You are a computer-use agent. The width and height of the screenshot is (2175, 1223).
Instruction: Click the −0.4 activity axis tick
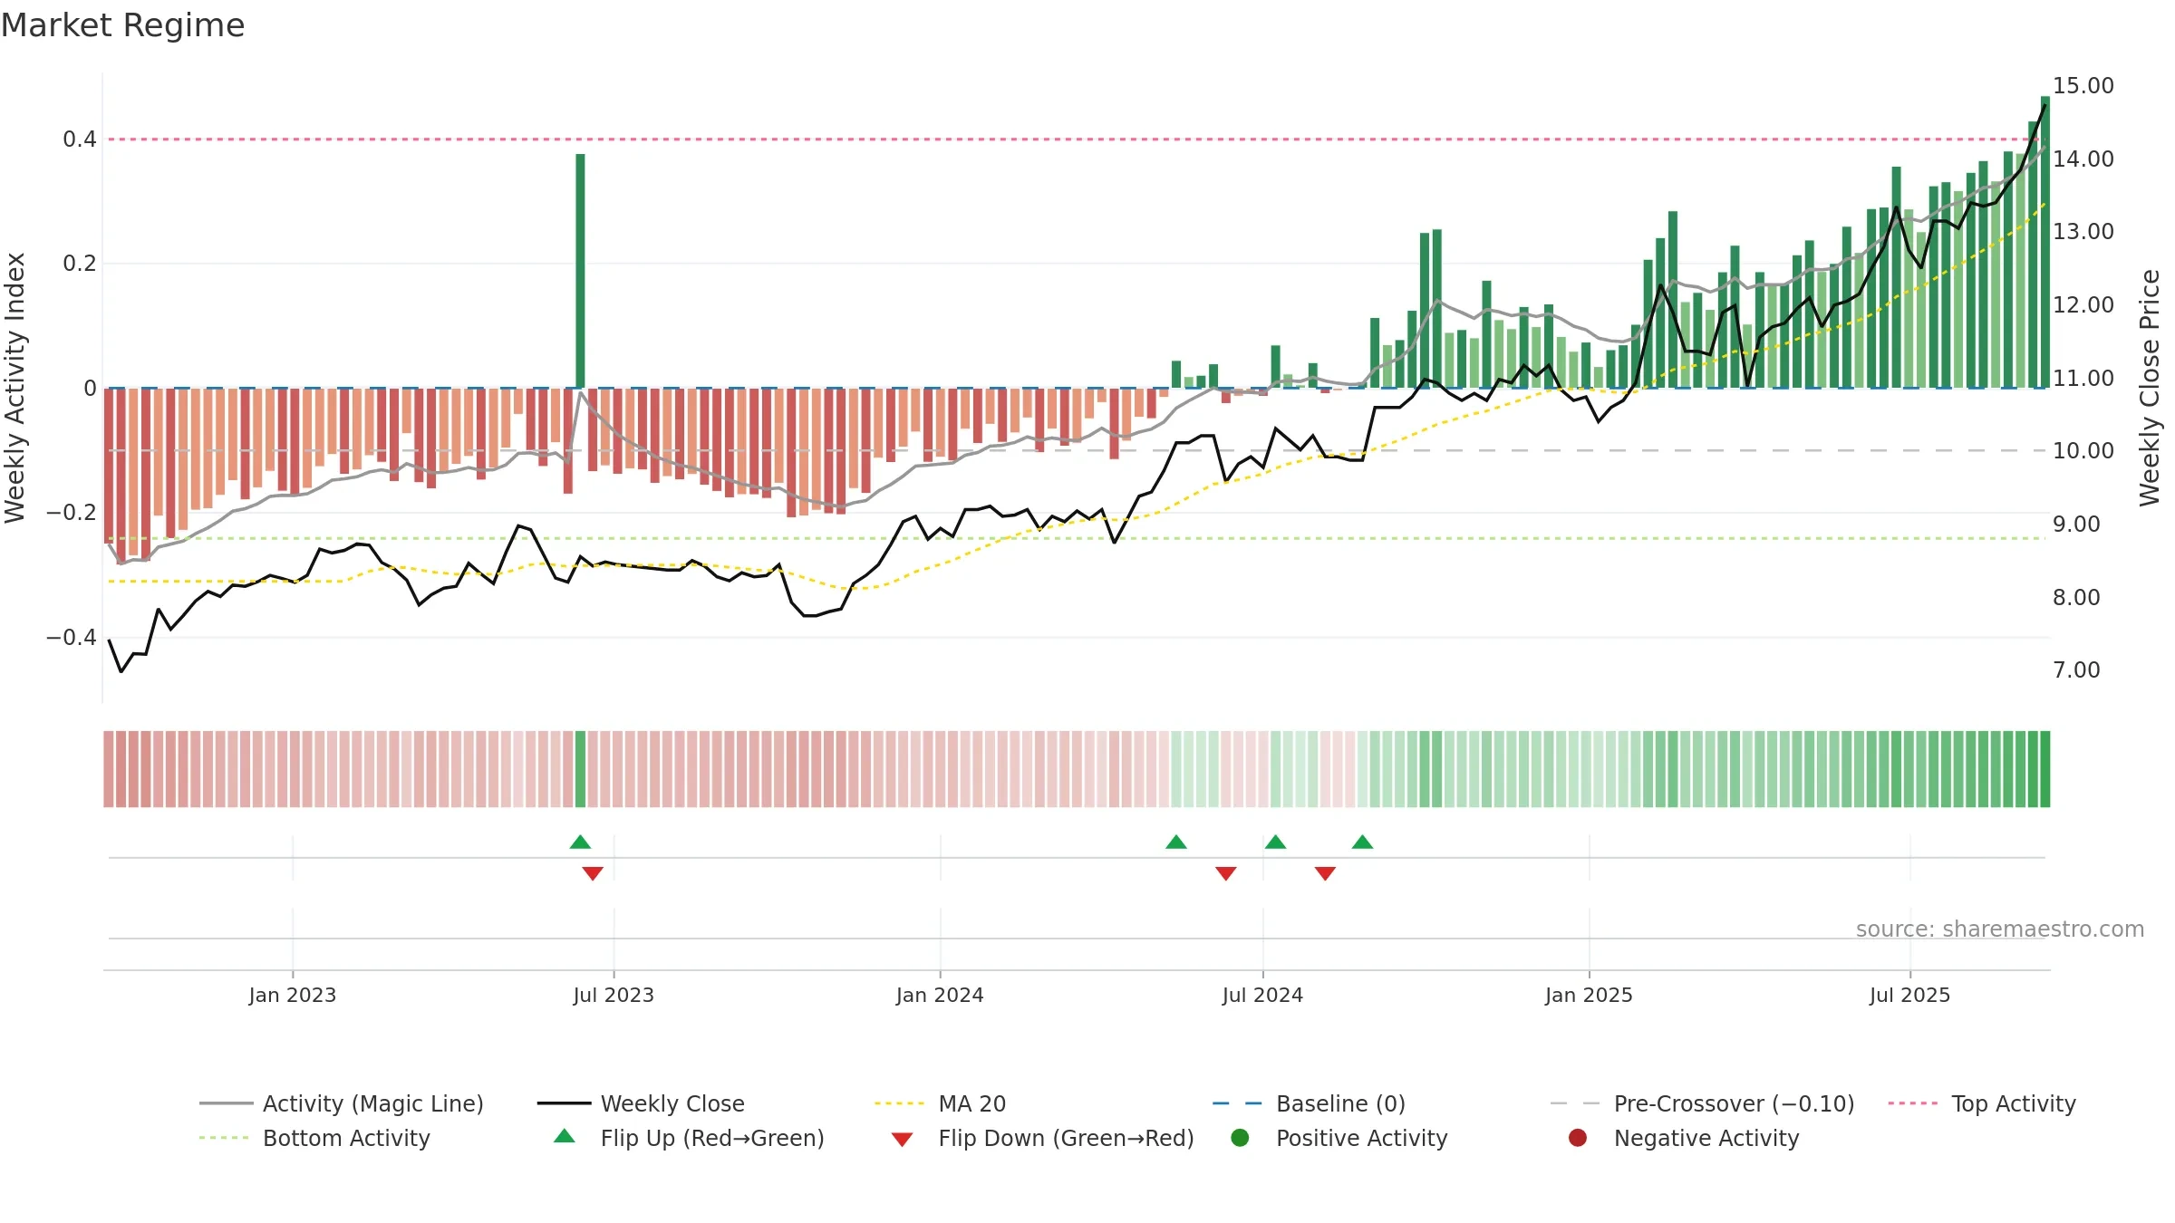[x=72, y=638]
